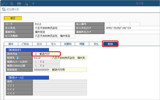
Task: Click the 仕入先略称 input field
Action: pyautogui.click(x=54, y=36)
